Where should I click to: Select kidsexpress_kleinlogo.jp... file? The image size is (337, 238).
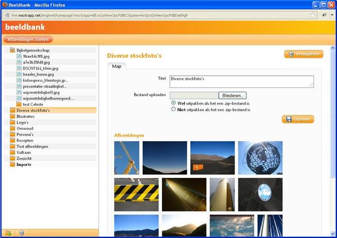pyautogui.click(x=45, y=81)
